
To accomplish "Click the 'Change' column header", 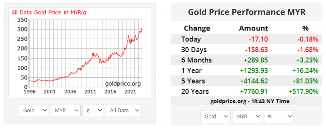I will 197,28.
